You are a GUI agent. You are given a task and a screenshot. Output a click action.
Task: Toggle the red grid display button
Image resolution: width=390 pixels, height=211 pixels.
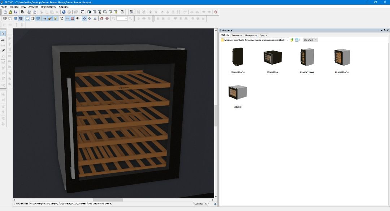tap(73, 18)
